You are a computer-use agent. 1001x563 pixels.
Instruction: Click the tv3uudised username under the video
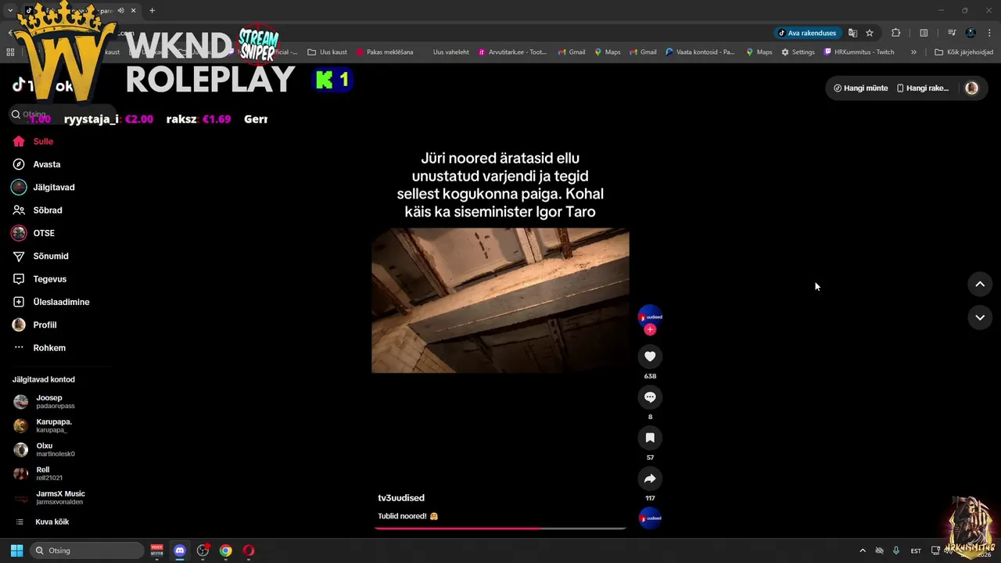(x=401, y=498)
